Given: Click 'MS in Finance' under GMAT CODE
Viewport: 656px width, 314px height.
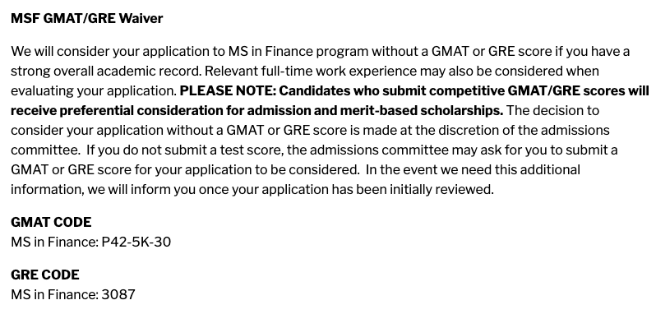Looking at the screenshot, I should click(x=54, y=242).
